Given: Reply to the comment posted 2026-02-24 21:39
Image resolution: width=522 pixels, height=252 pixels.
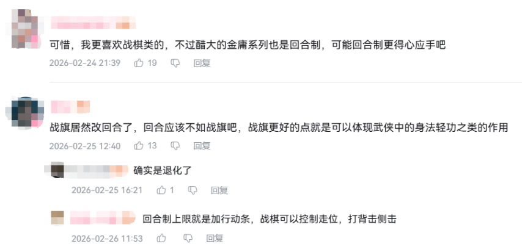Looking at the screenshot, I should [x=202, y=63].
